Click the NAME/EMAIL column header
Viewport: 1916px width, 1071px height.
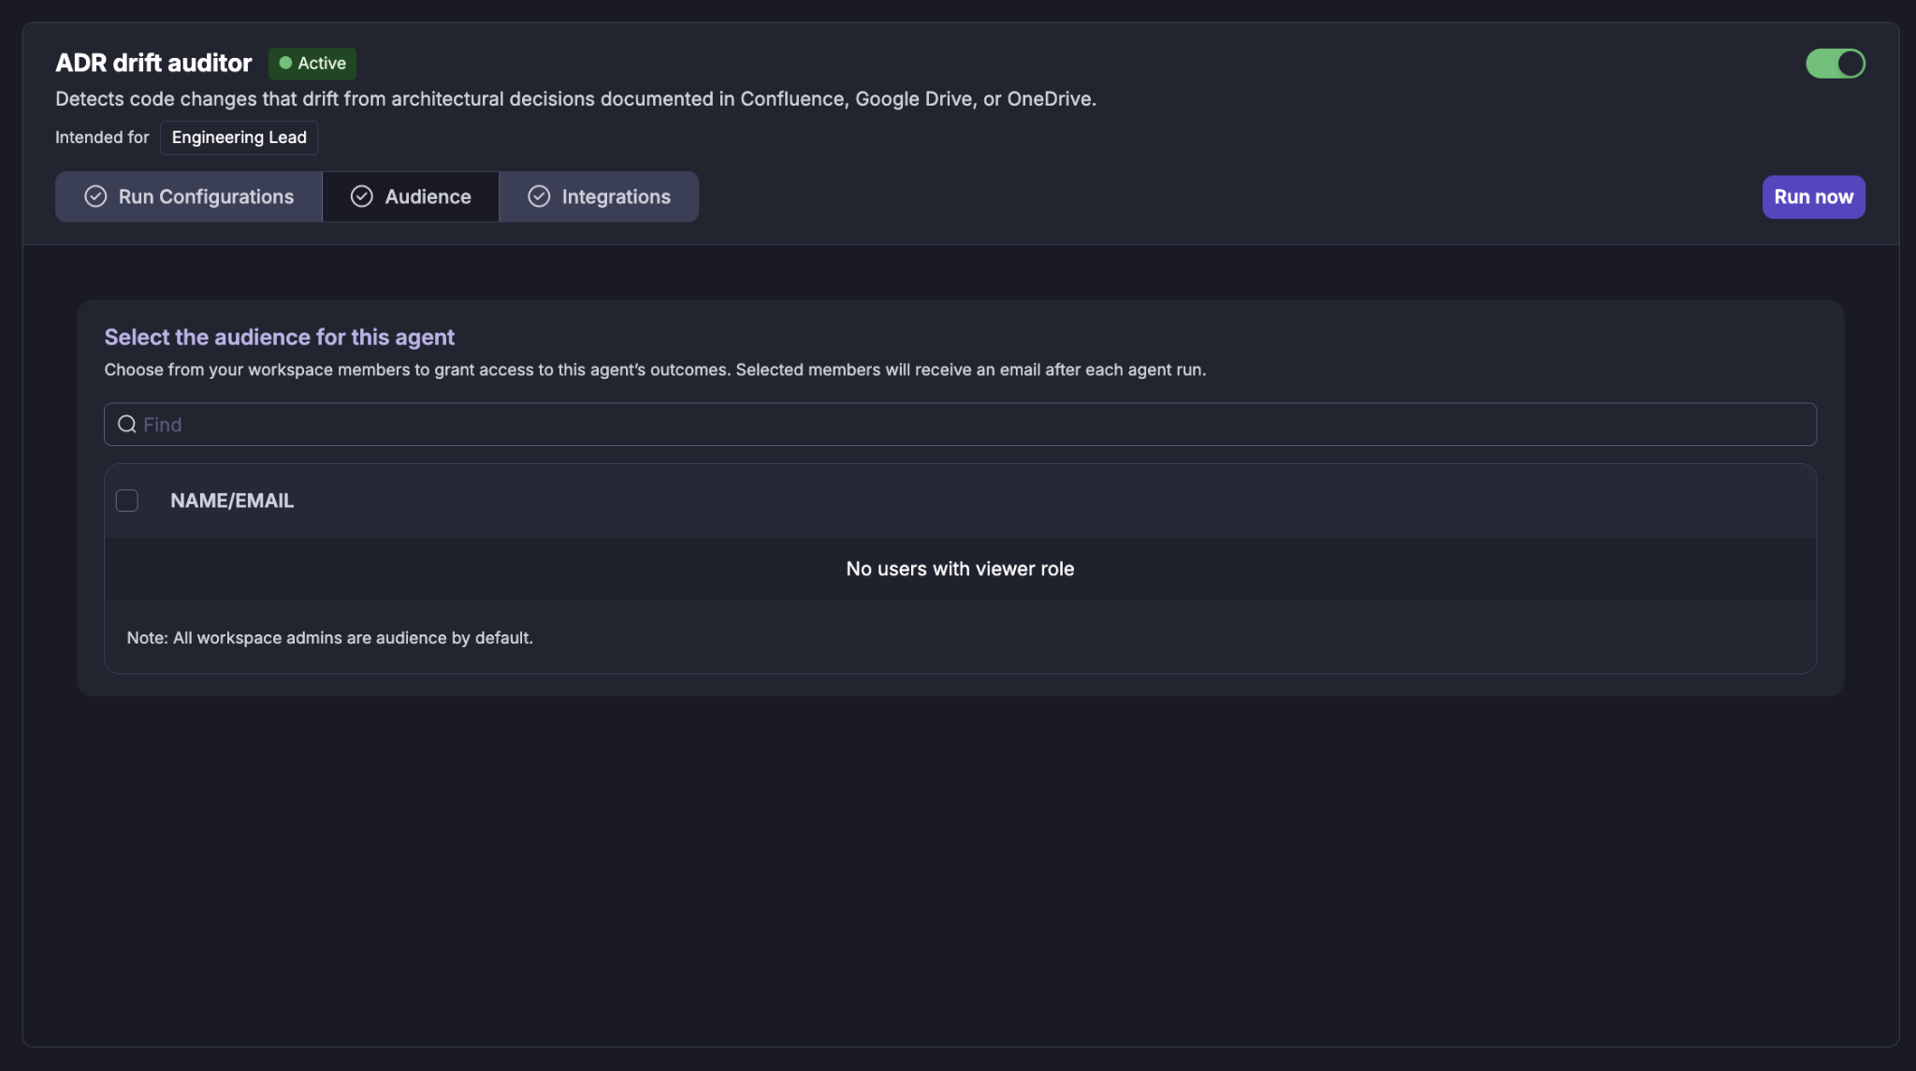click(x=232, y=500)
